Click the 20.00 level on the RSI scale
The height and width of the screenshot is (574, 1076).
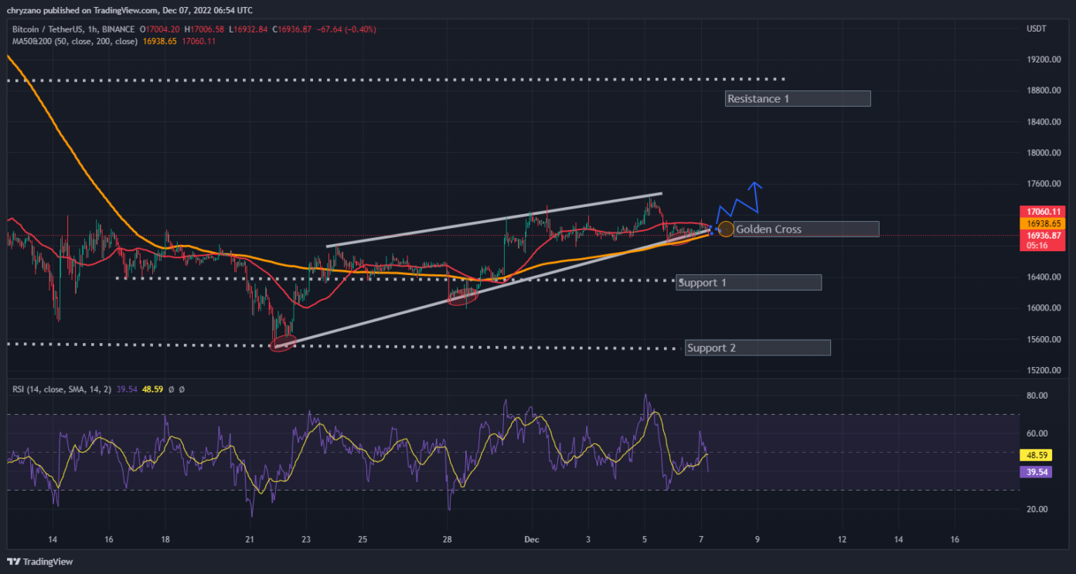(x=1037, y=509)
